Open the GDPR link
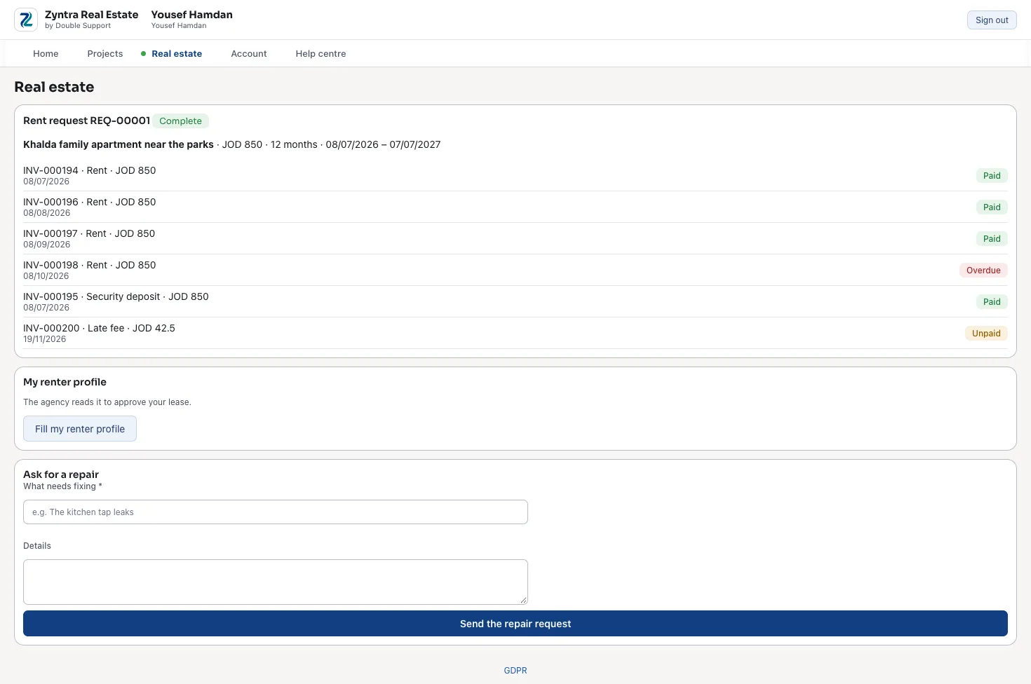Viewport: 1031px width, 684px height. point(515,671)
